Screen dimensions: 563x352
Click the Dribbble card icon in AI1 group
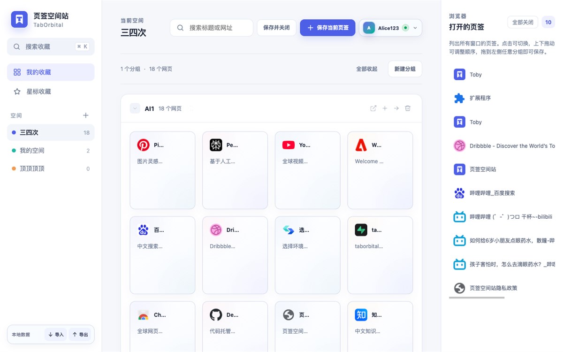click(216, 230)
